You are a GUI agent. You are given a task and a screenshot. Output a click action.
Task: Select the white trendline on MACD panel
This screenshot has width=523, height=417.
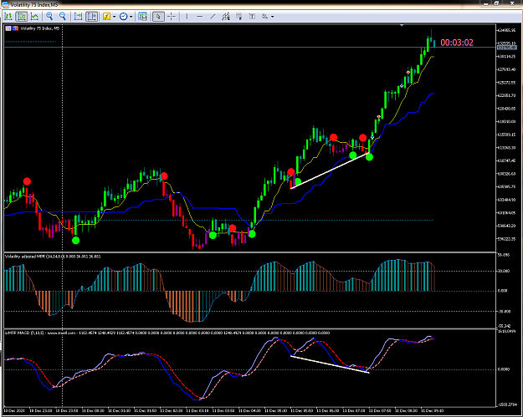pos(330,364)
